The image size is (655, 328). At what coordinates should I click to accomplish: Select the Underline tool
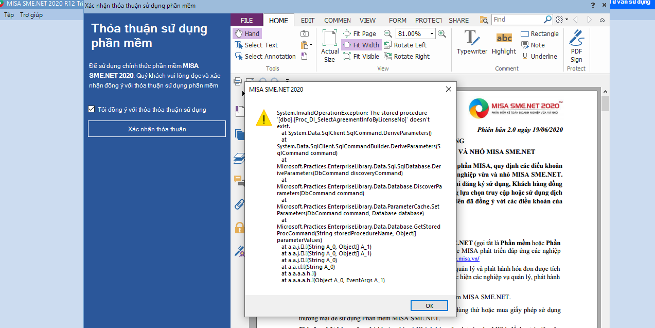[x=539, y=56]
